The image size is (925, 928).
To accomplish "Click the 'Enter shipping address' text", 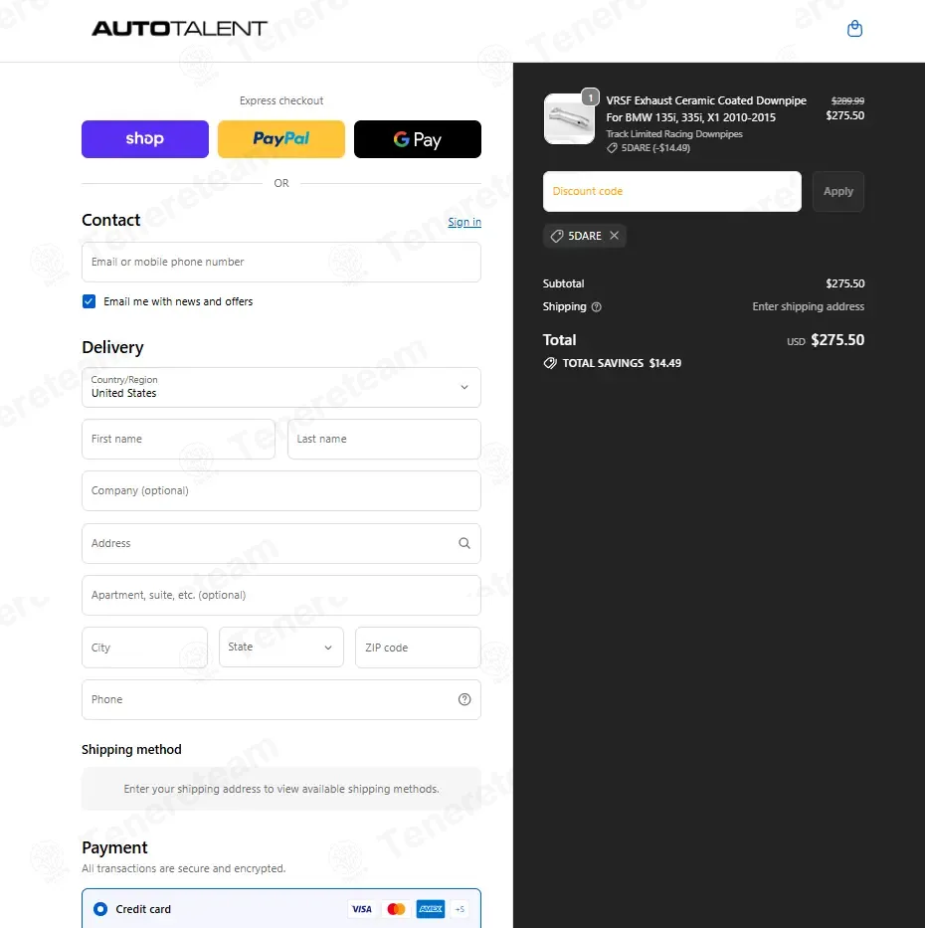I will (808, 306).
